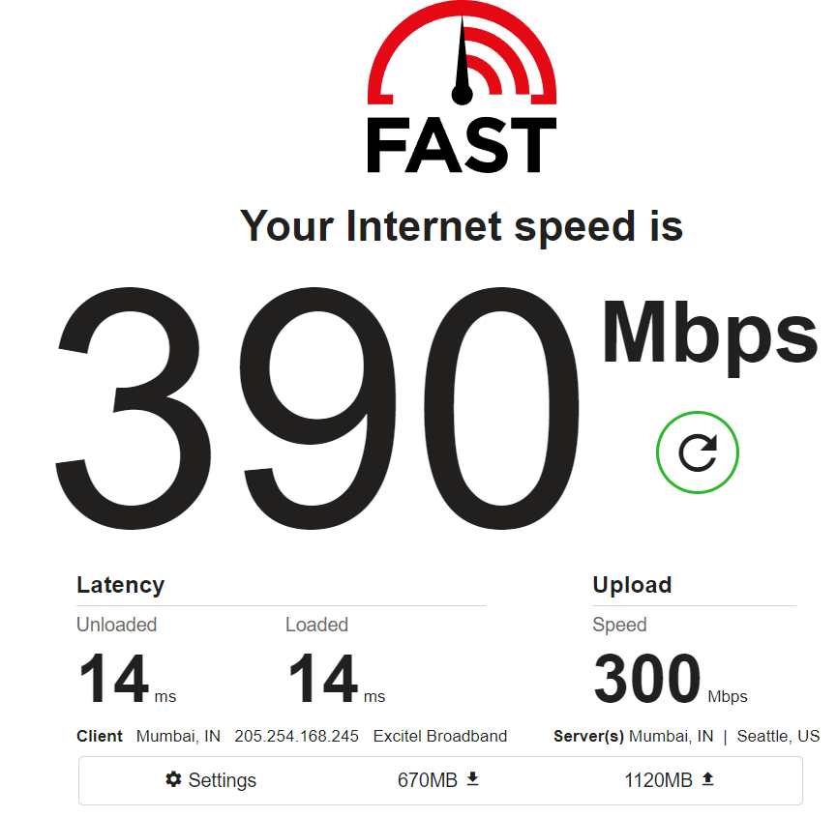Click the upload arrow icon beside 1120MB
The image size is (837, 817).
pyautogui.click(x=707, y=778)
